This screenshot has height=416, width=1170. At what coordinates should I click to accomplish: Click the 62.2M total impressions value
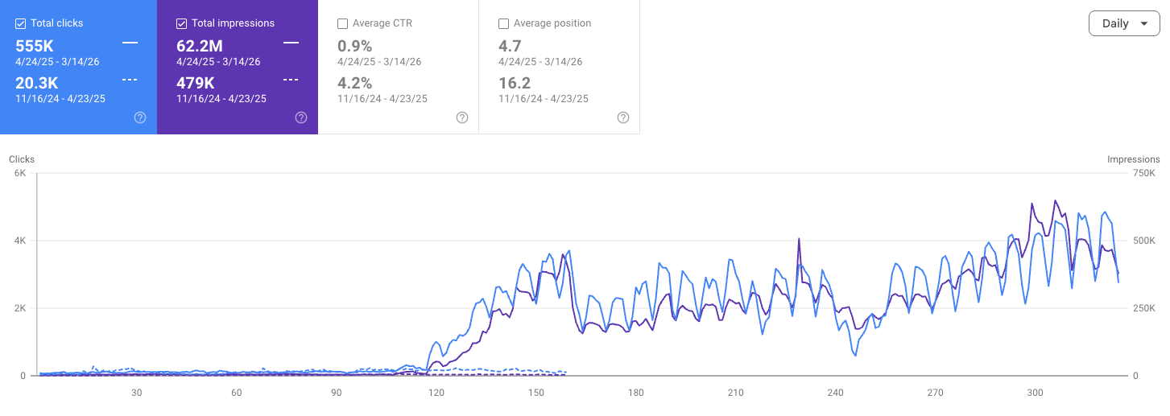(x=201, y=46)
